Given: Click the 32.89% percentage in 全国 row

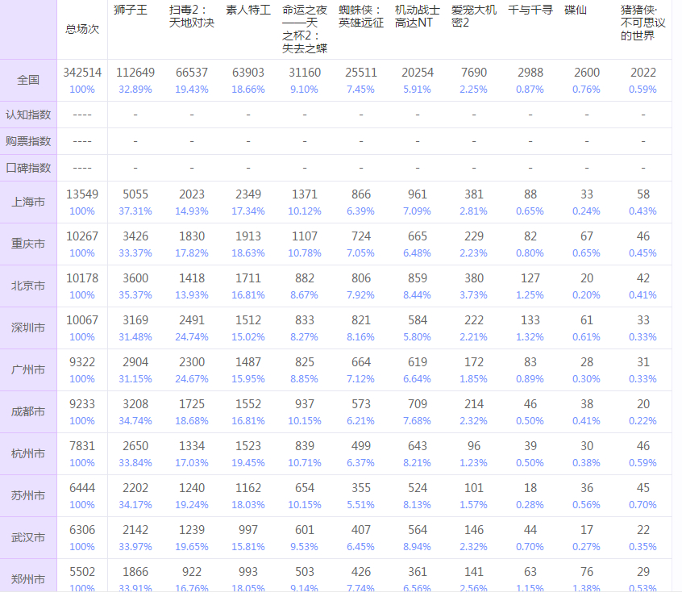Looking at the screenshot, I should 135,90.
